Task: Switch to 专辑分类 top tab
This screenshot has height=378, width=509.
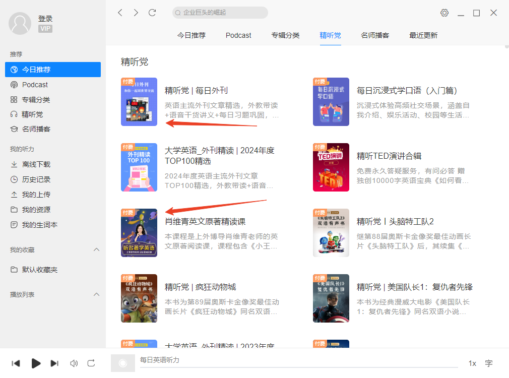Action: tap(285, 35)
